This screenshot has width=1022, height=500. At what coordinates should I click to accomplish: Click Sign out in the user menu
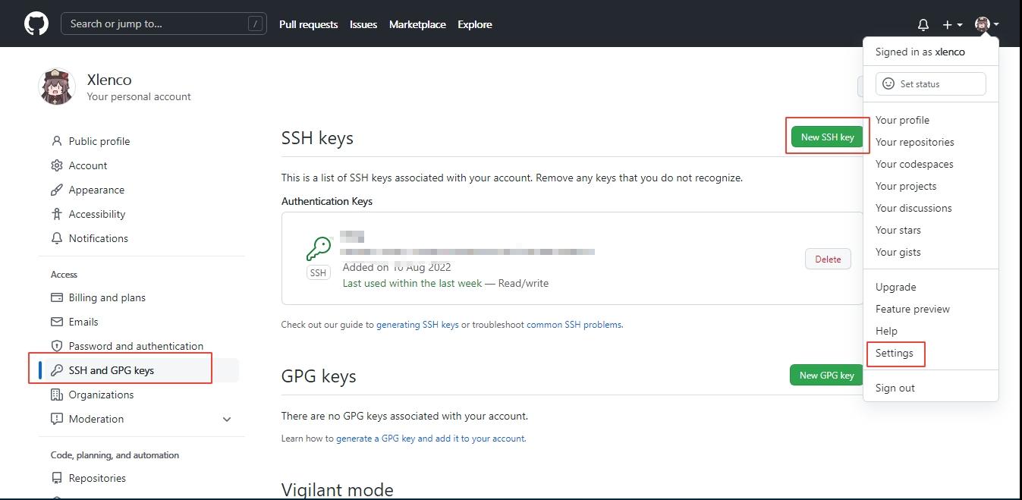(x=895, y=388)
